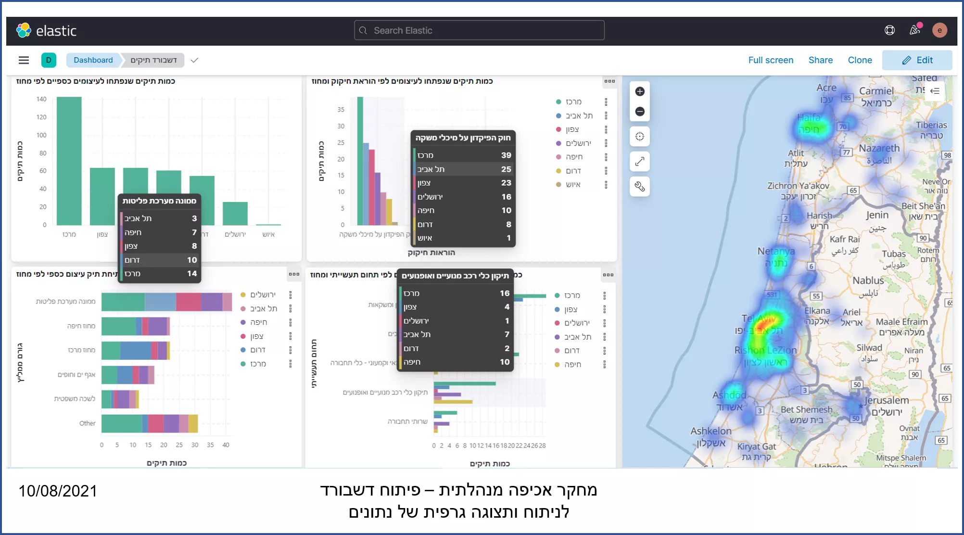
Task: Click the ממונה מערכת פליטות bar row label
Action: coord(65,302)
